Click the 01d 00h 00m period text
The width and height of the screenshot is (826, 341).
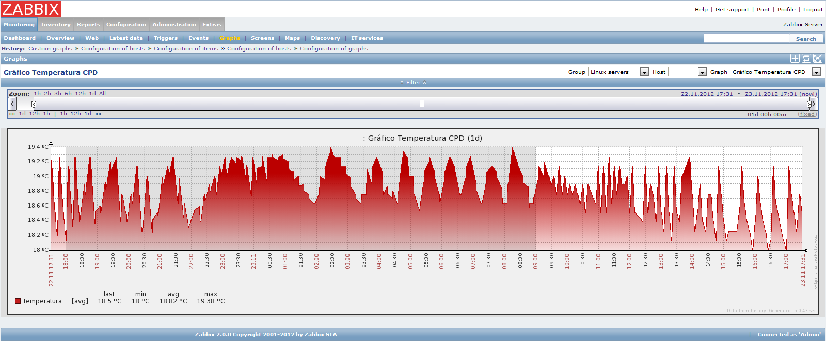click(x=767, y=115)
